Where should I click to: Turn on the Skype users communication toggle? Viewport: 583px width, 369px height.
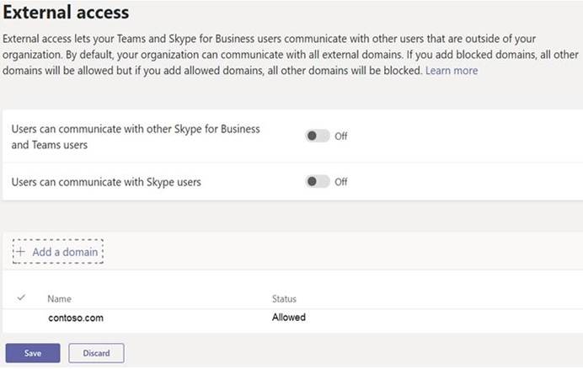click(317, 181)
